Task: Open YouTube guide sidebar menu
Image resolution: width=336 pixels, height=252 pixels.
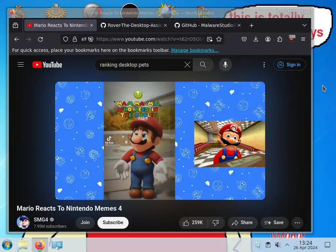Action: click(21, 65)
